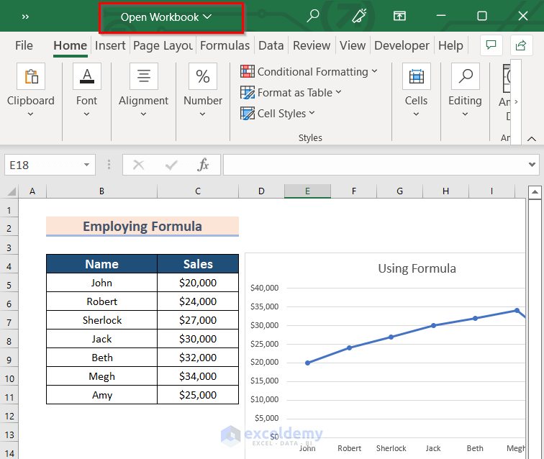Click the Font group icon

coord(86,77)
